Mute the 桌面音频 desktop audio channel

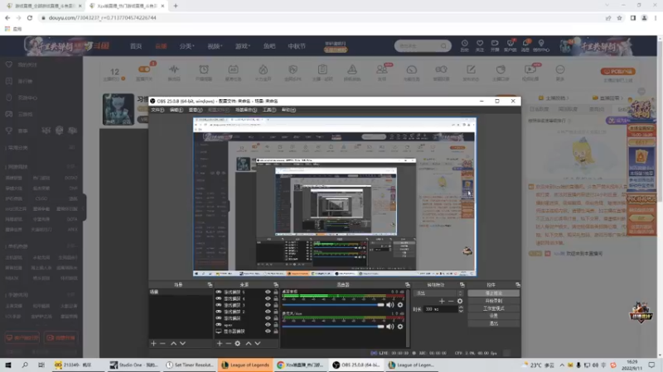(x=390, y=304)
